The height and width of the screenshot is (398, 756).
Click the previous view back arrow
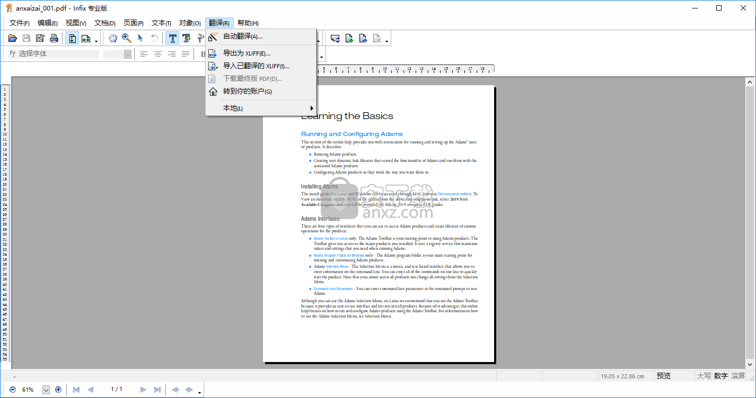(x=175, y=390)
